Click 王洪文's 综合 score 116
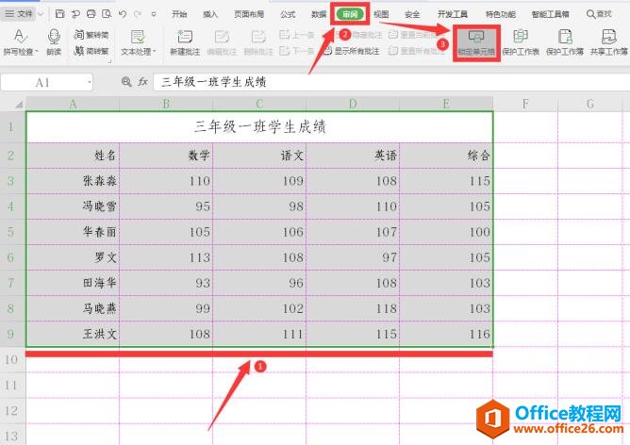Screen dimensions: 630x445 [446, 334]
